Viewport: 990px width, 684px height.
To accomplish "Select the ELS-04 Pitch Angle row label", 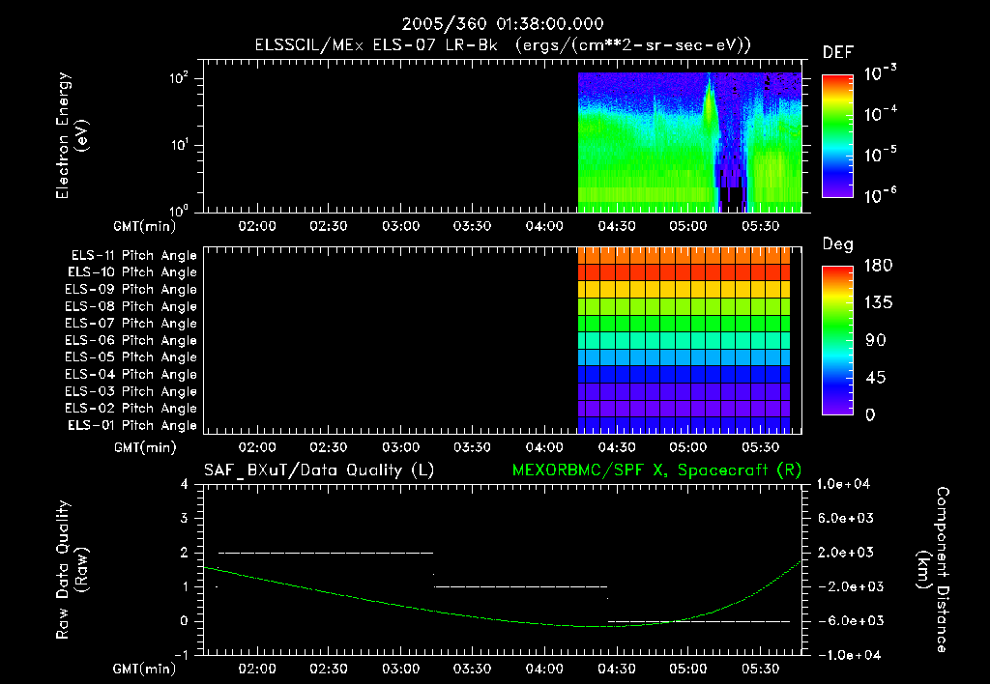I will tap(131, 374).
